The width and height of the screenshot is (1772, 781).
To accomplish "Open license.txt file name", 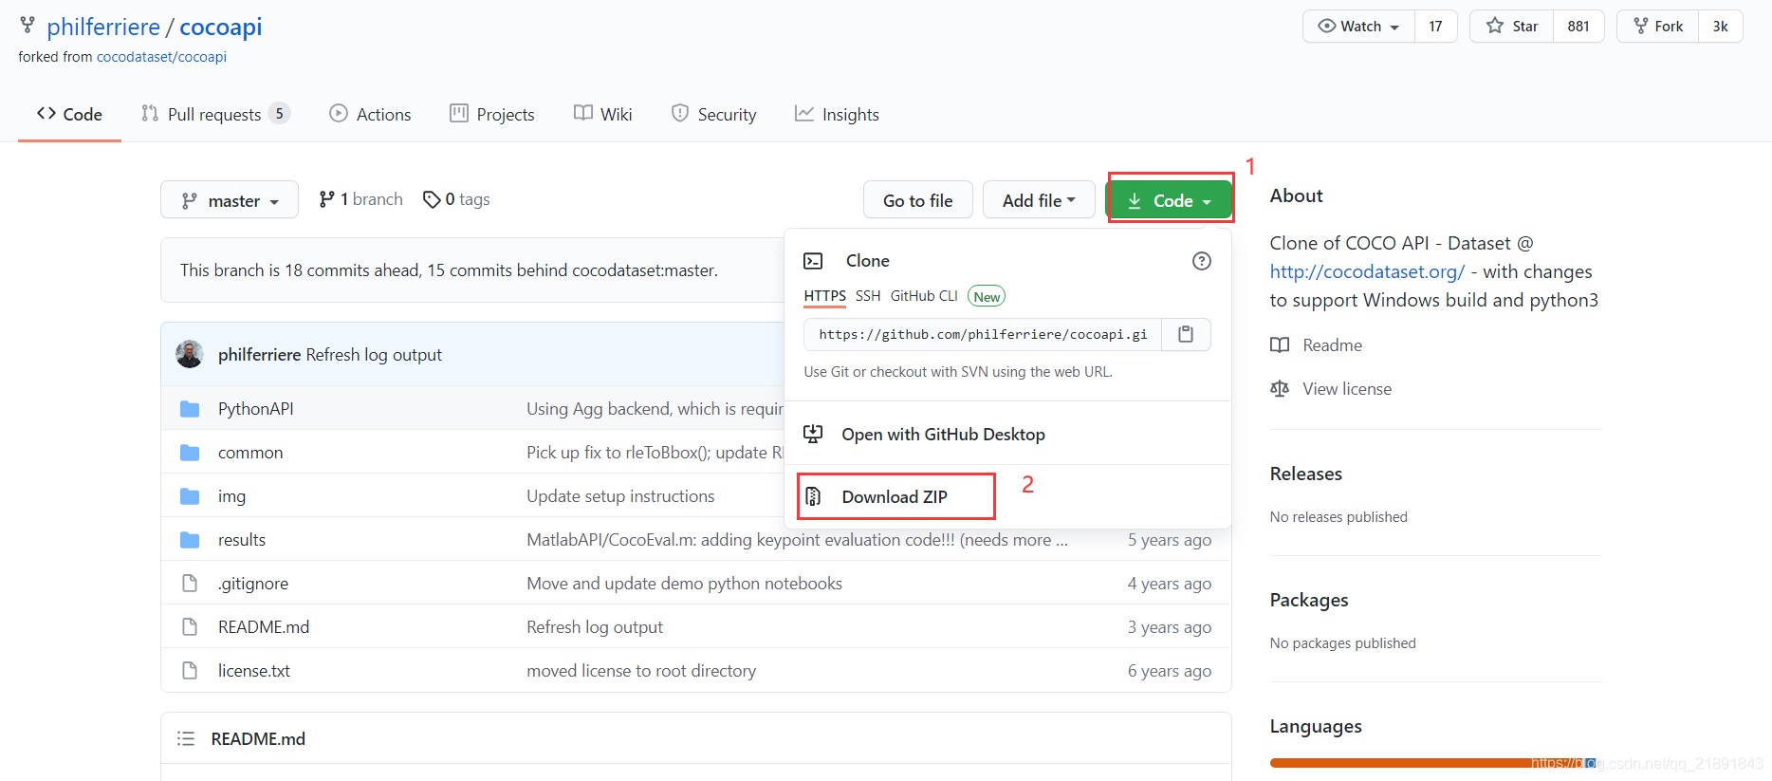I will tap(254, 671).
